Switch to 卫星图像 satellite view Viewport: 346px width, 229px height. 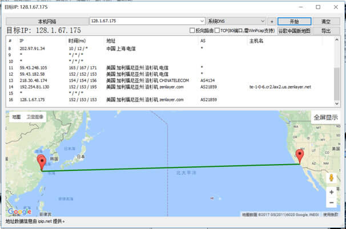[35, 117]
